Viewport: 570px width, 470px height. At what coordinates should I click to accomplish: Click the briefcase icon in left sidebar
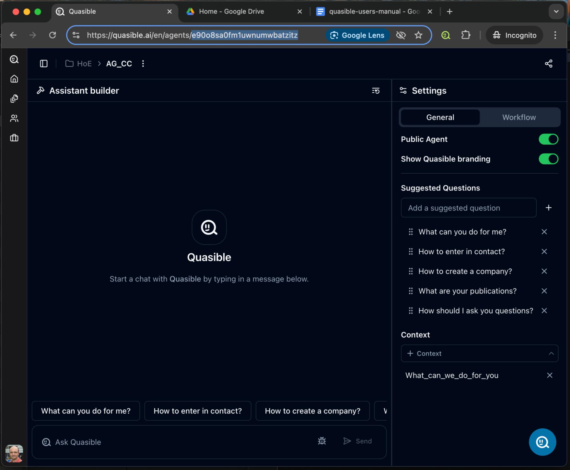point(14,138)
